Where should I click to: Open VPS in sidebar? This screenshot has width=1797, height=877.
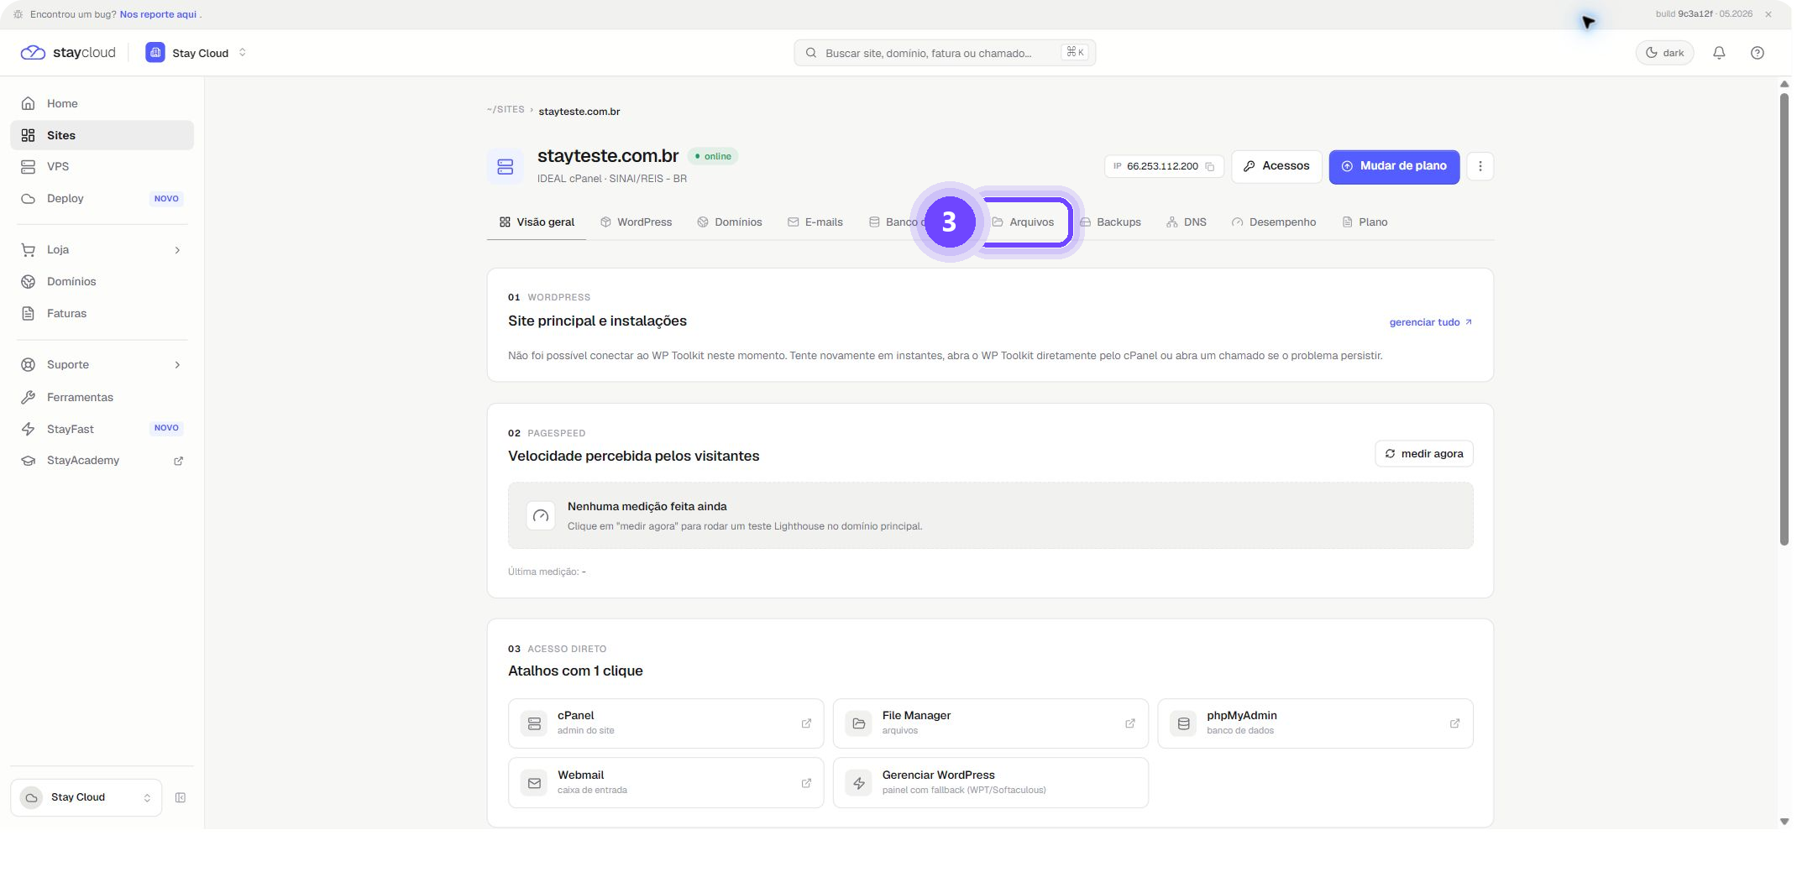pos(102,166)
